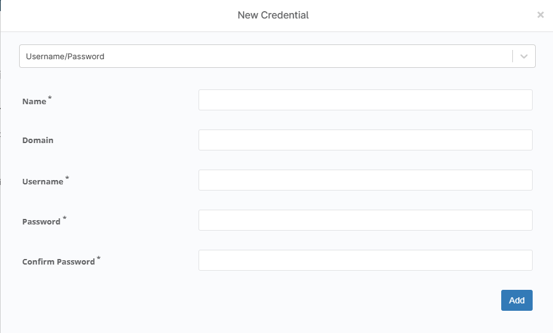
Task: Click into the Password field
Action: (365, 220)
